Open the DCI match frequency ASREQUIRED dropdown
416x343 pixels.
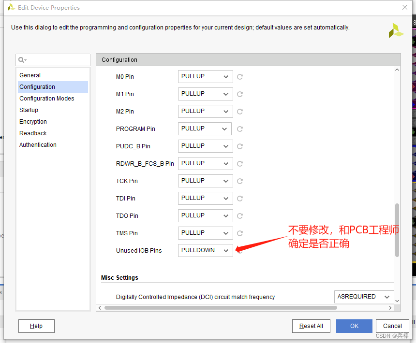pos(364,297)
